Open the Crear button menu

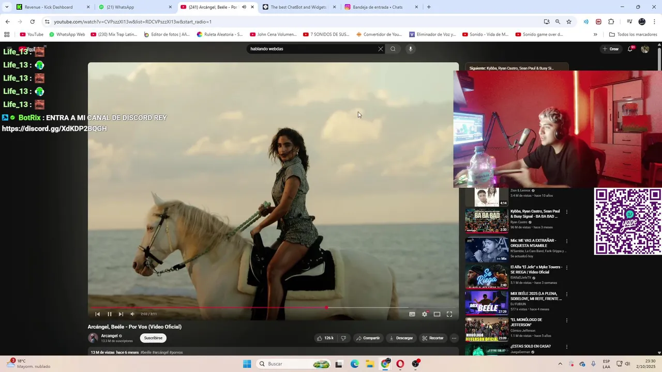(x=611, y=49)
